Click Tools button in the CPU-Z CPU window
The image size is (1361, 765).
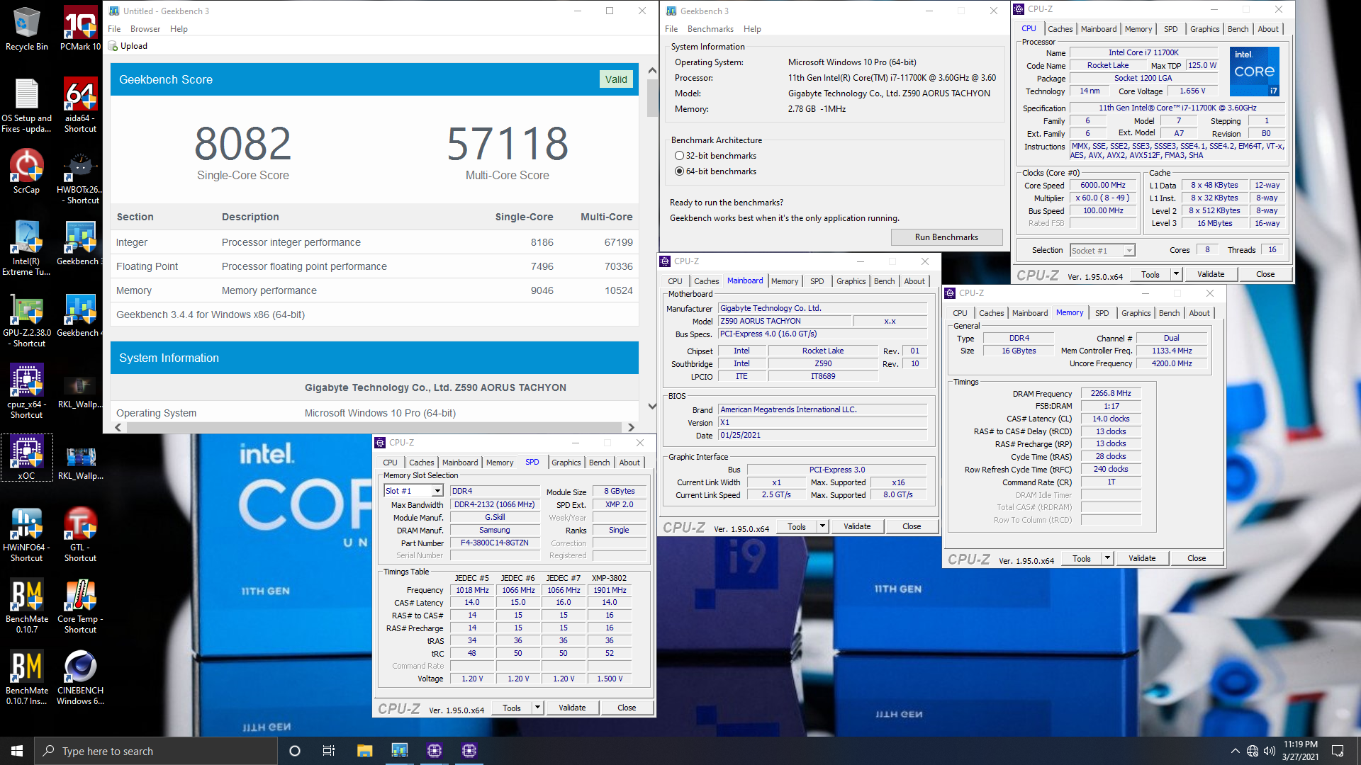[x=1150, y=274]
